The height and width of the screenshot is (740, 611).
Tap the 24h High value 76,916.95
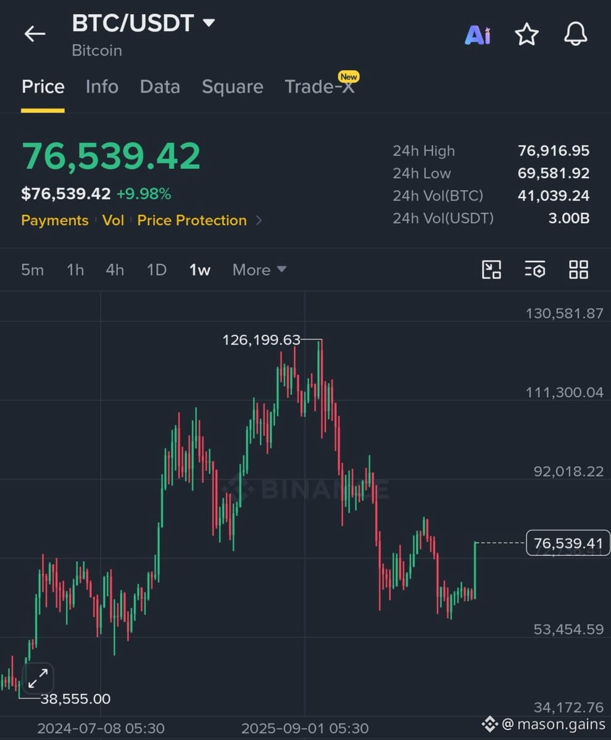(554, 150)
